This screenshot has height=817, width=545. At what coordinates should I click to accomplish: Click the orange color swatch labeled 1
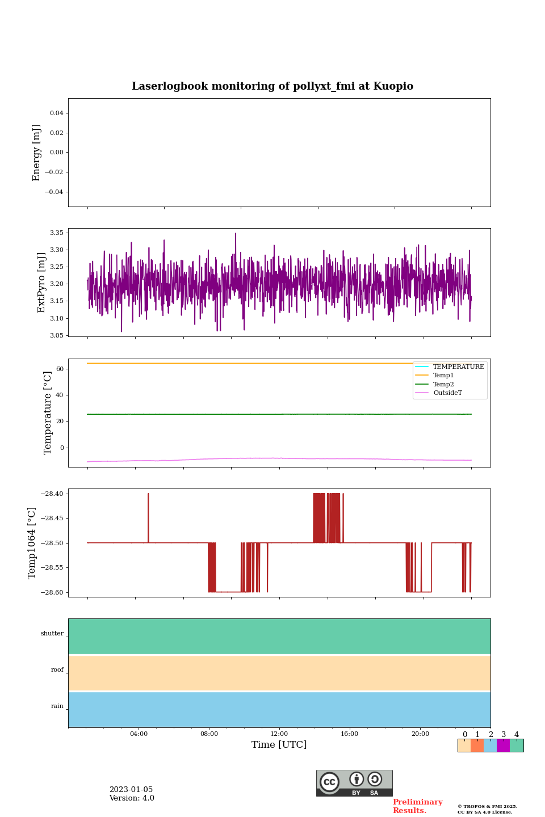tap(477, 746)
